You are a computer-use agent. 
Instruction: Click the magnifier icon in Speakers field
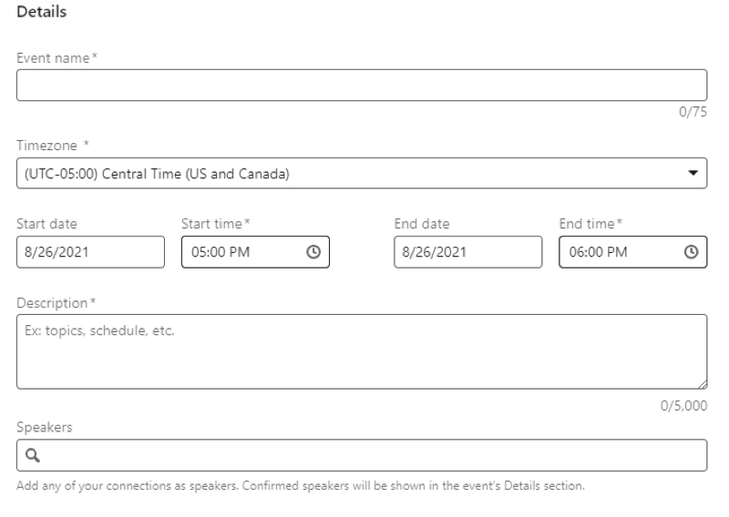[x=33, y=455]
